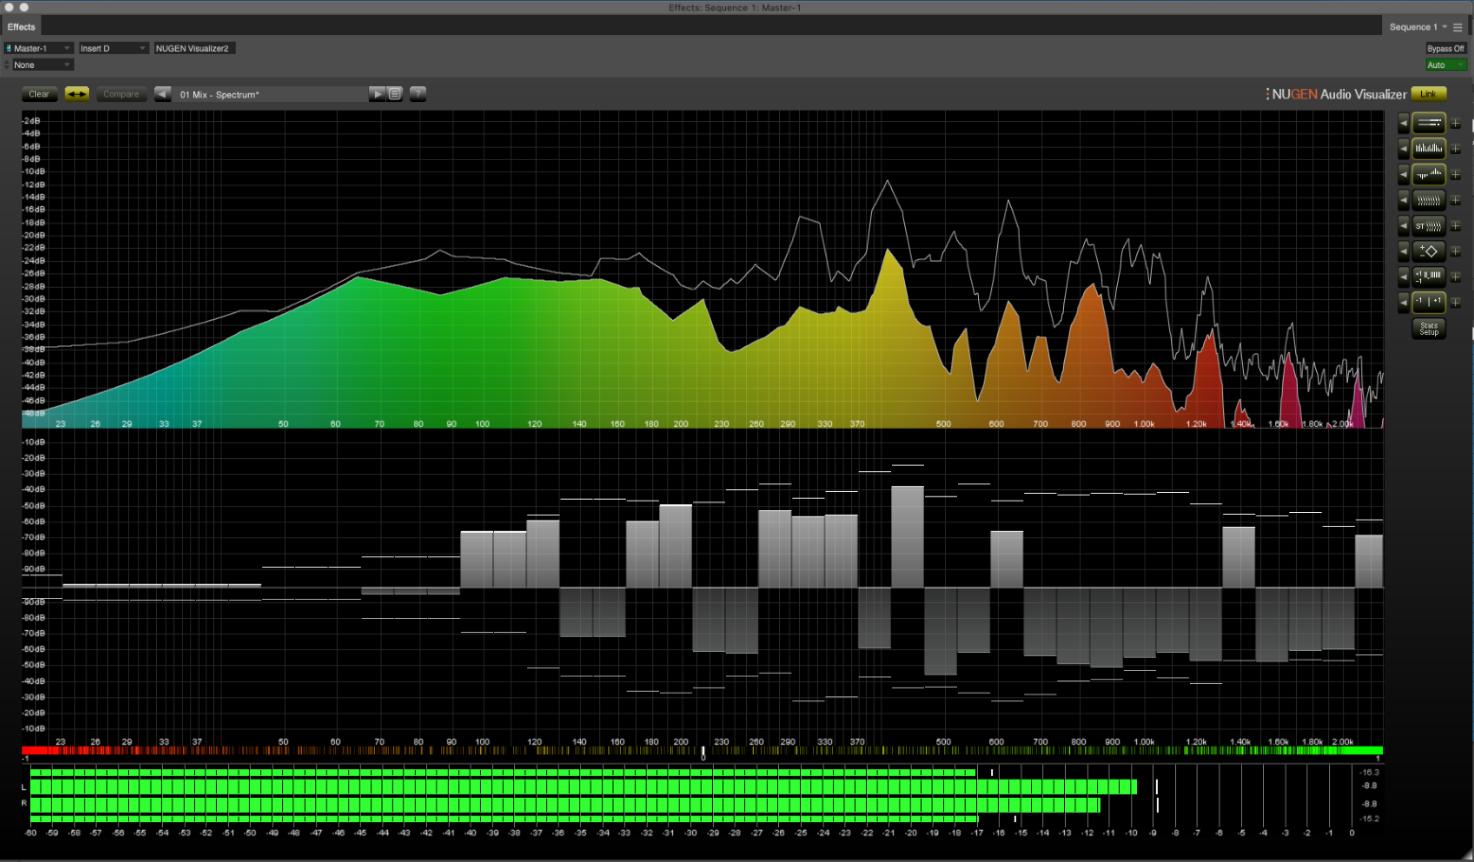Select the ST stereo correlation view icon

(x=1429, y=225)
